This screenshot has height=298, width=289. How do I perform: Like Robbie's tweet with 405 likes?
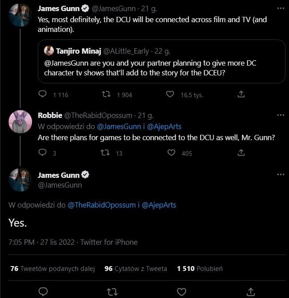[x=172, y=153]
